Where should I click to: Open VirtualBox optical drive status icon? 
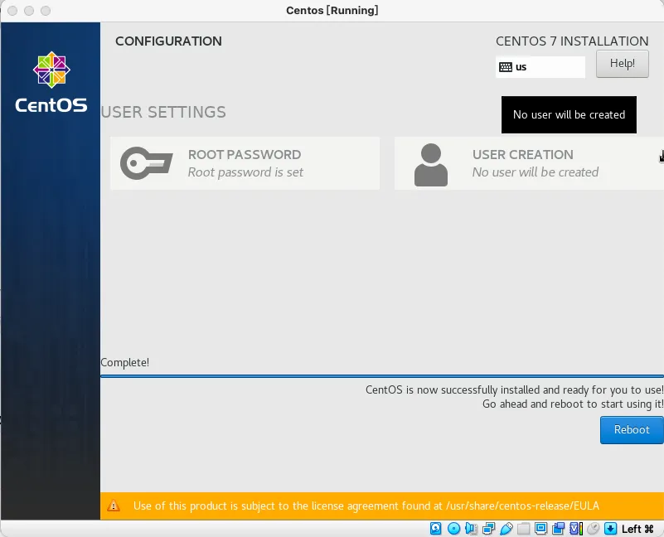[453, 528]
